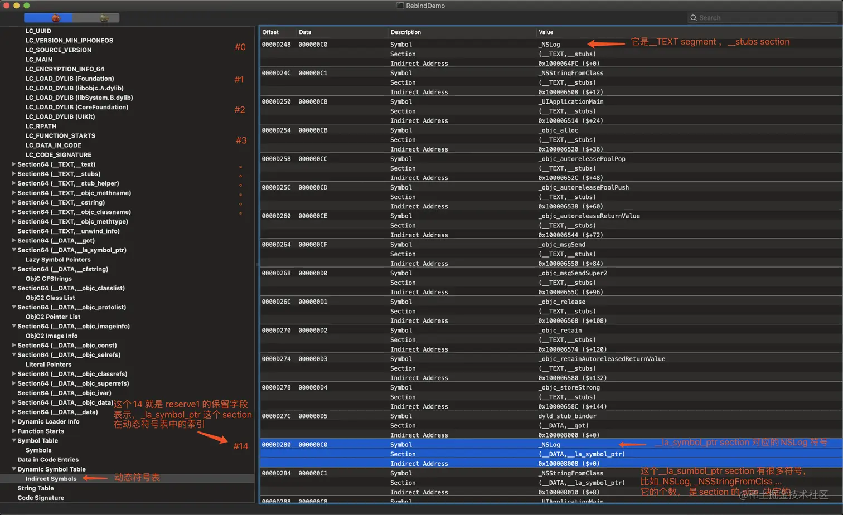Select Section64 (__TEXT,__unwind_info) row
The width and height of the screenshot is (843, 515).
(69, 231)
